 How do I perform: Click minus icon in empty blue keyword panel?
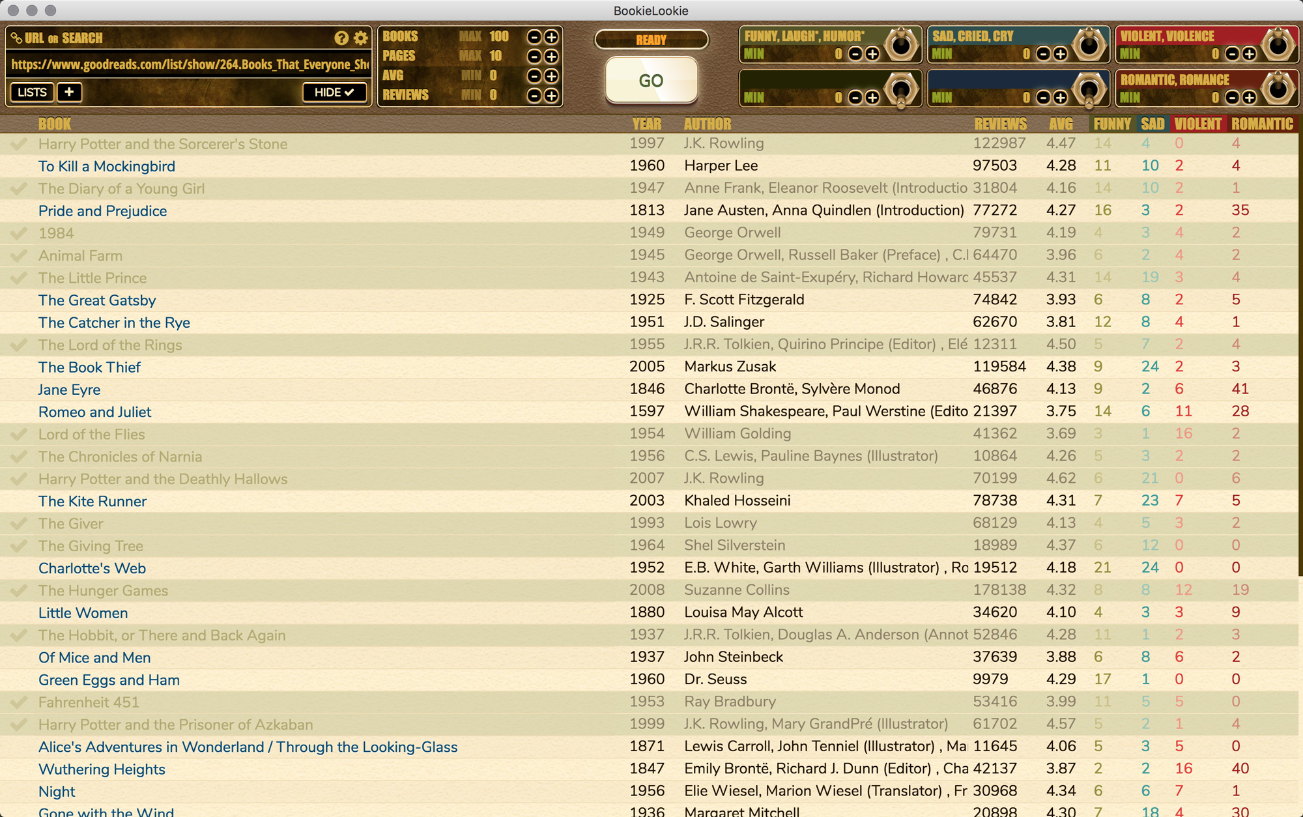tap(1044, 98)
